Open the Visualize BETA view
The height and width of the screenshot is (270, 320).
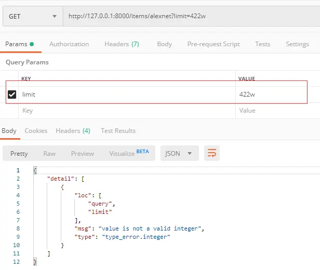point(129,153)
